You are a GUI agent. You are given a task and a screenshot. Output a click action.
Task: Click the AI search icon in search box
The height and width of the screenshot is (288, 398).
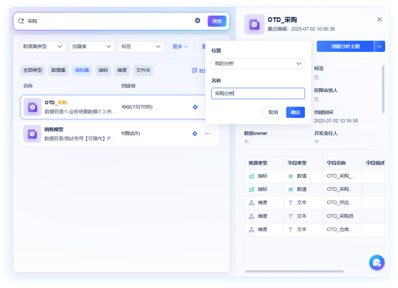21,21
